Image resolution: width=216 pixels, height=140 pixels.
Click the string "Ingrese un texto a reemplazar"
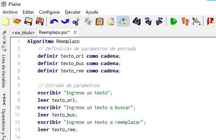click(104, 122)
